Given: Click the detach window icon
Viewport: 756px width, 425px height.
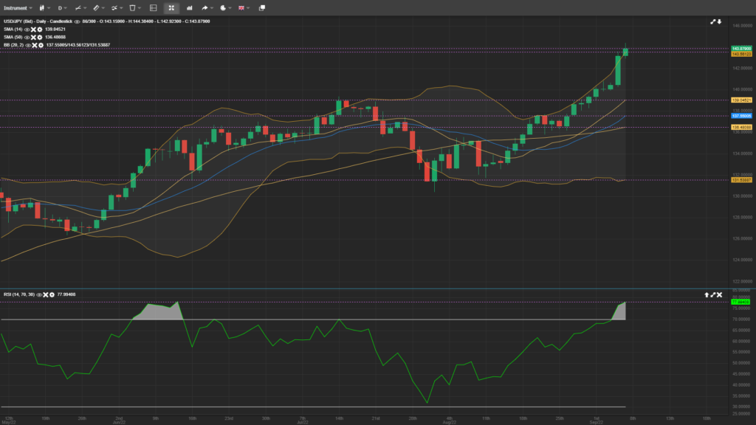Looking at the screenshot, I should coord(262,7).
